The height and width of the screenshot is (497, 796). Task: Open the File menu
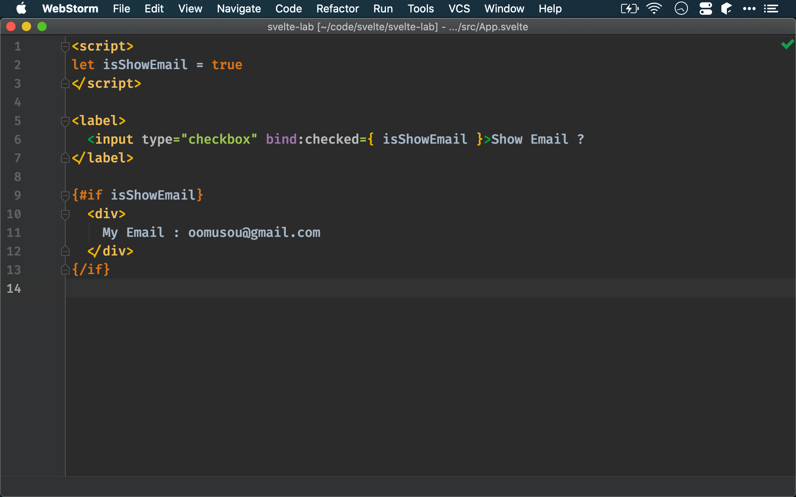[121, 8]
